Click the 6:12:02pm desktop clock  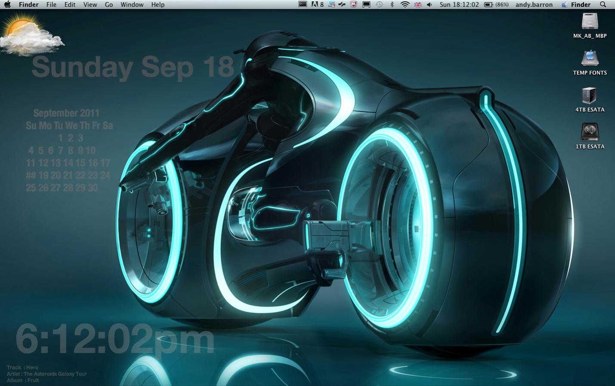(115, 340)
